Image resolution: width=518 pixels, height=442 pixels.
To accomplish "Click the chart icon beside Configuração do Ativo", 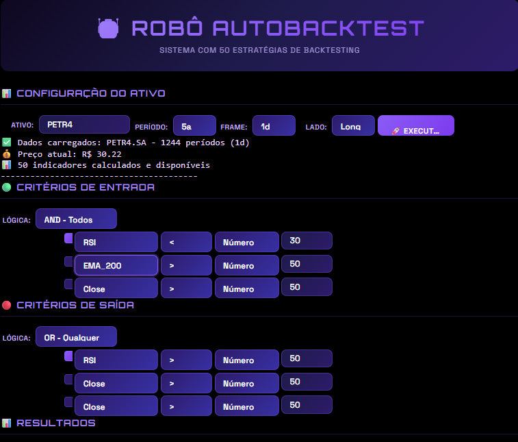I will point(7,93).
